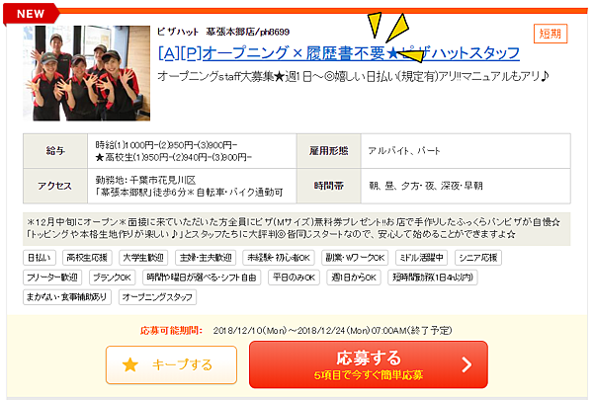
Task: Select the 平日のみOK tag
Action: coord(294,278)
